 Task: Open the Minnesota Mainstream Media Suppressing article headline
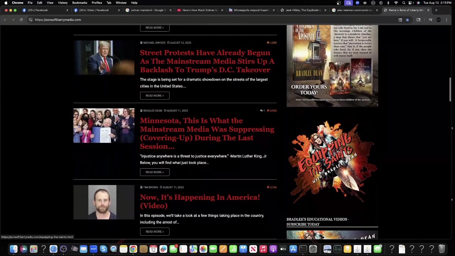(x=207, y=133)
